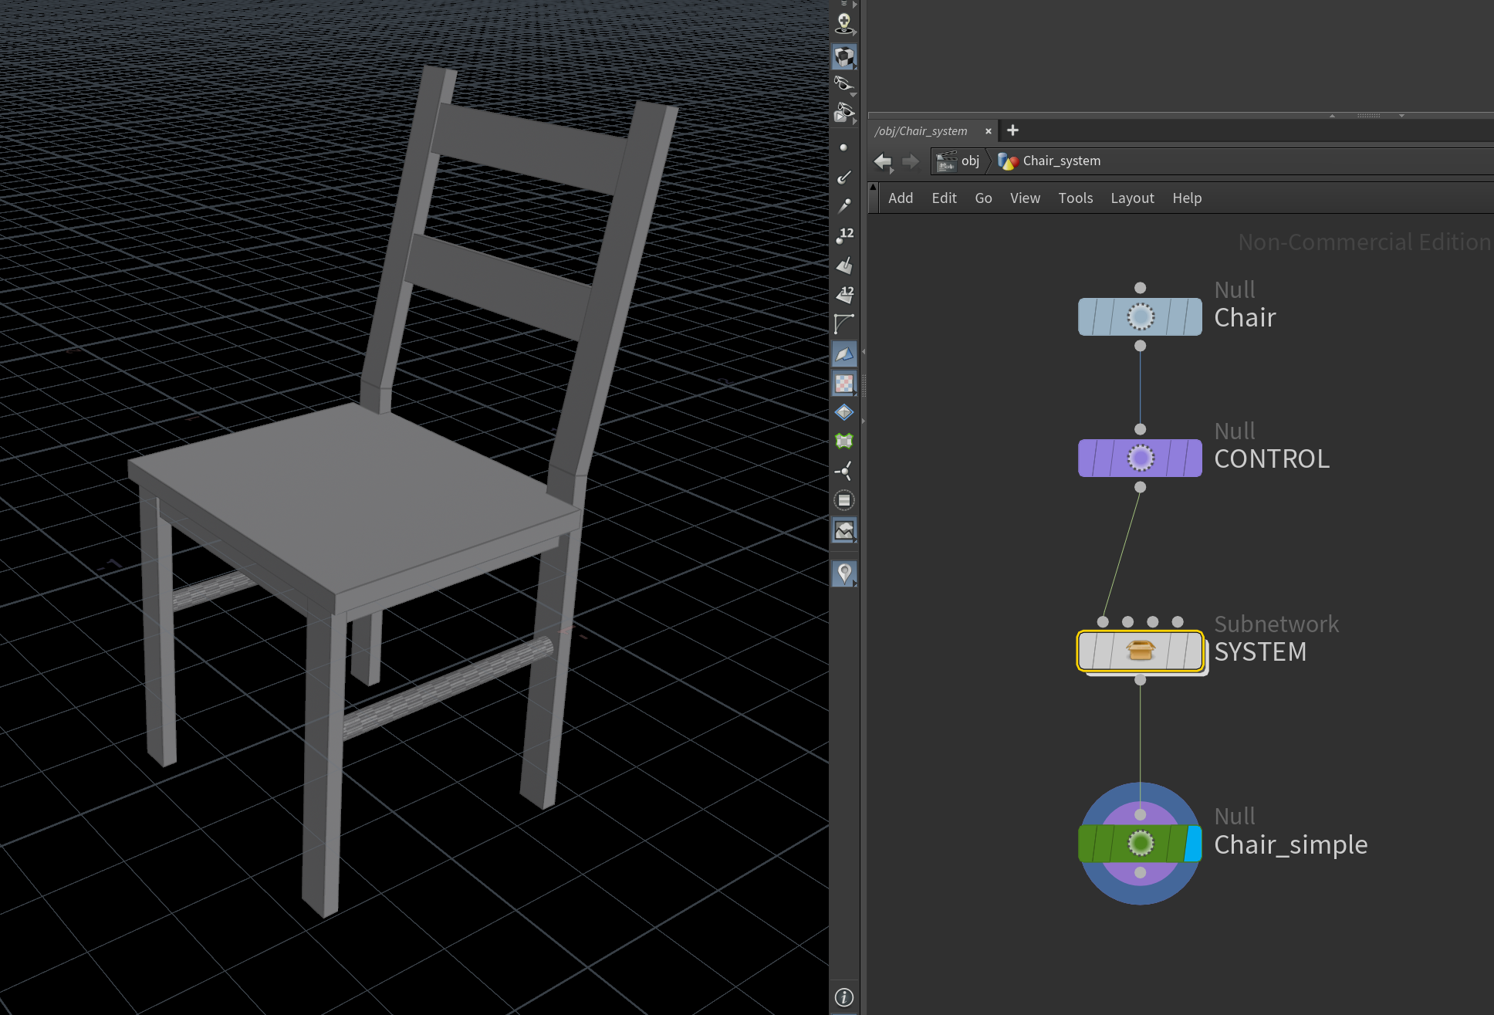
Task: Click the lower splitter expand arrow
Action: tap(864, 421)
